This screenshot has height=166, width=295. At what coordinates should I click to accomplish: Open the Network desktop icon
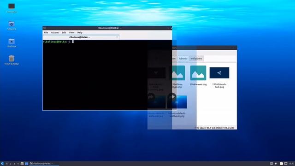[11, 26]
